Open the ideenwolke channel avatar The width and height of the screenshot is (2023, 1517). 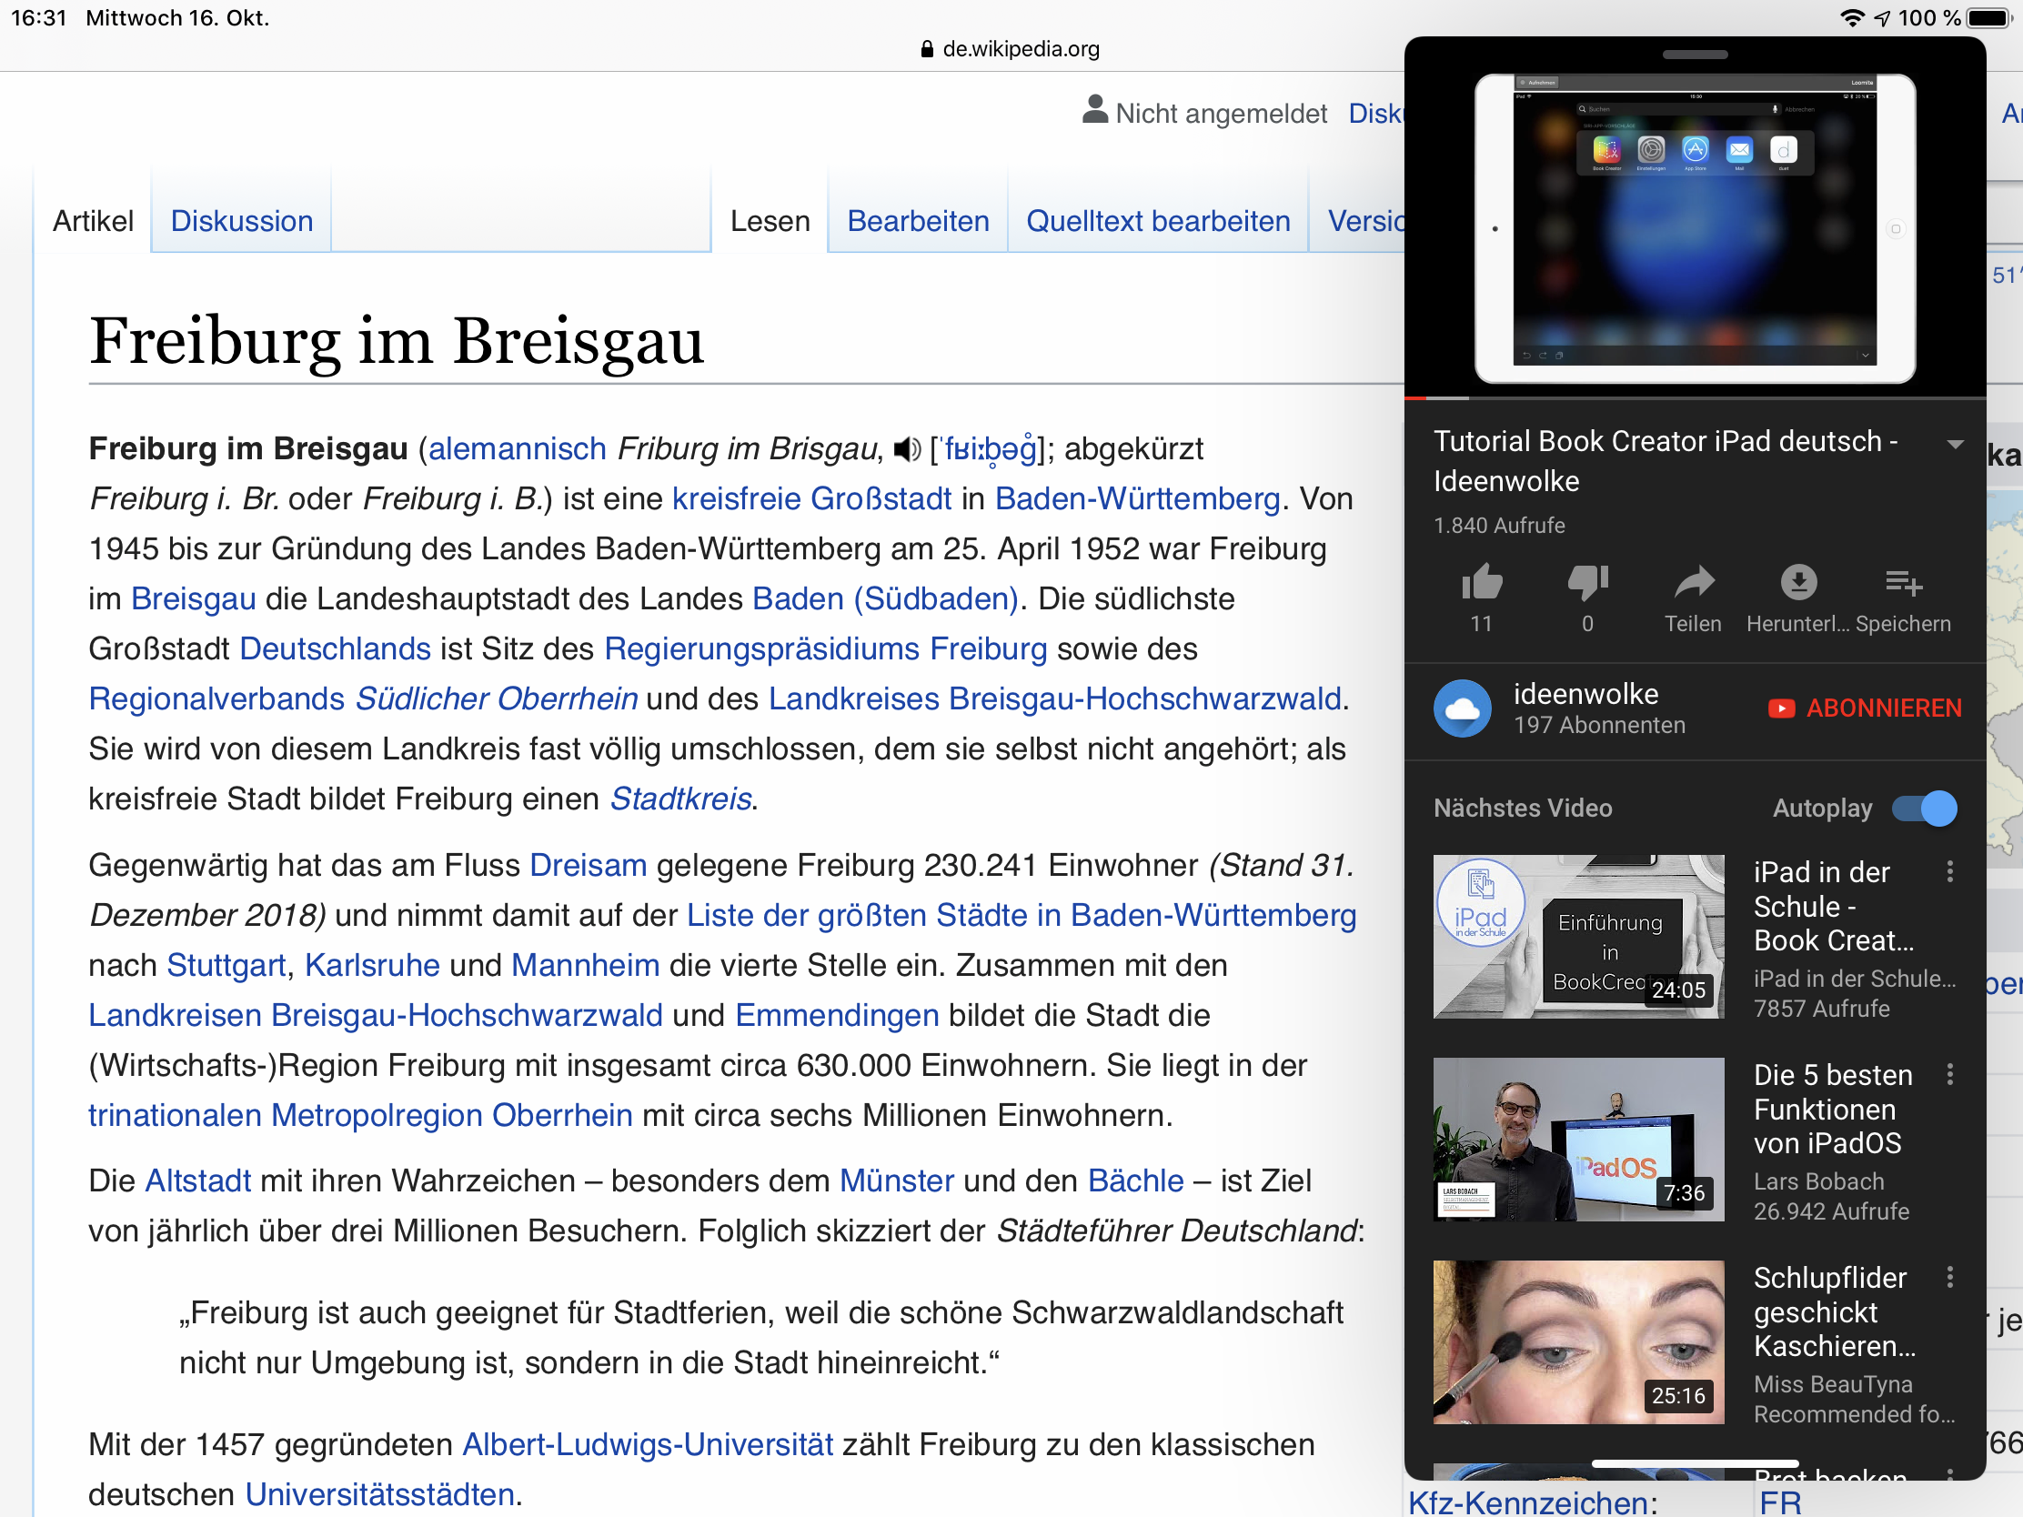1463,708
